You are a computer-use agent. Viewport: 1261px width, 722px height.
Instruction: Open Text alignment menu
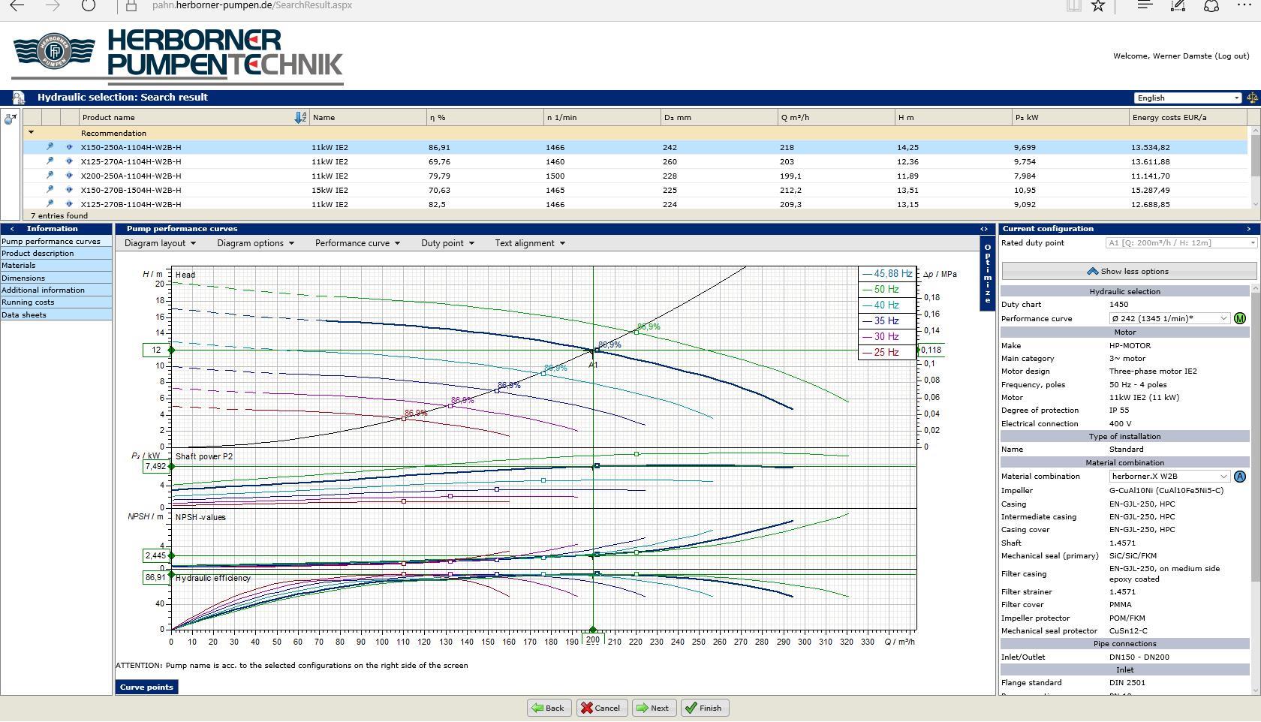tap(530, 243)
